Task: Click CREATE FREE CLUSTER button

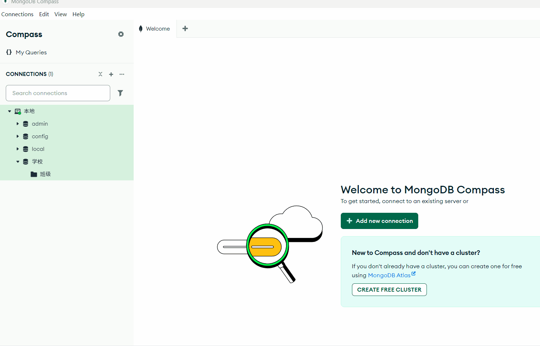Action: [x=389, y=290]
